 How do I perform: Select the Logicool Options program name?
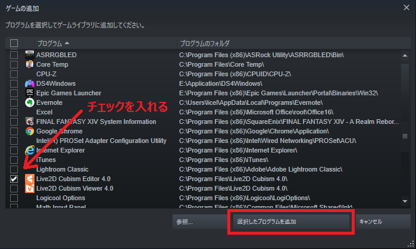click(x=61, y=198)
